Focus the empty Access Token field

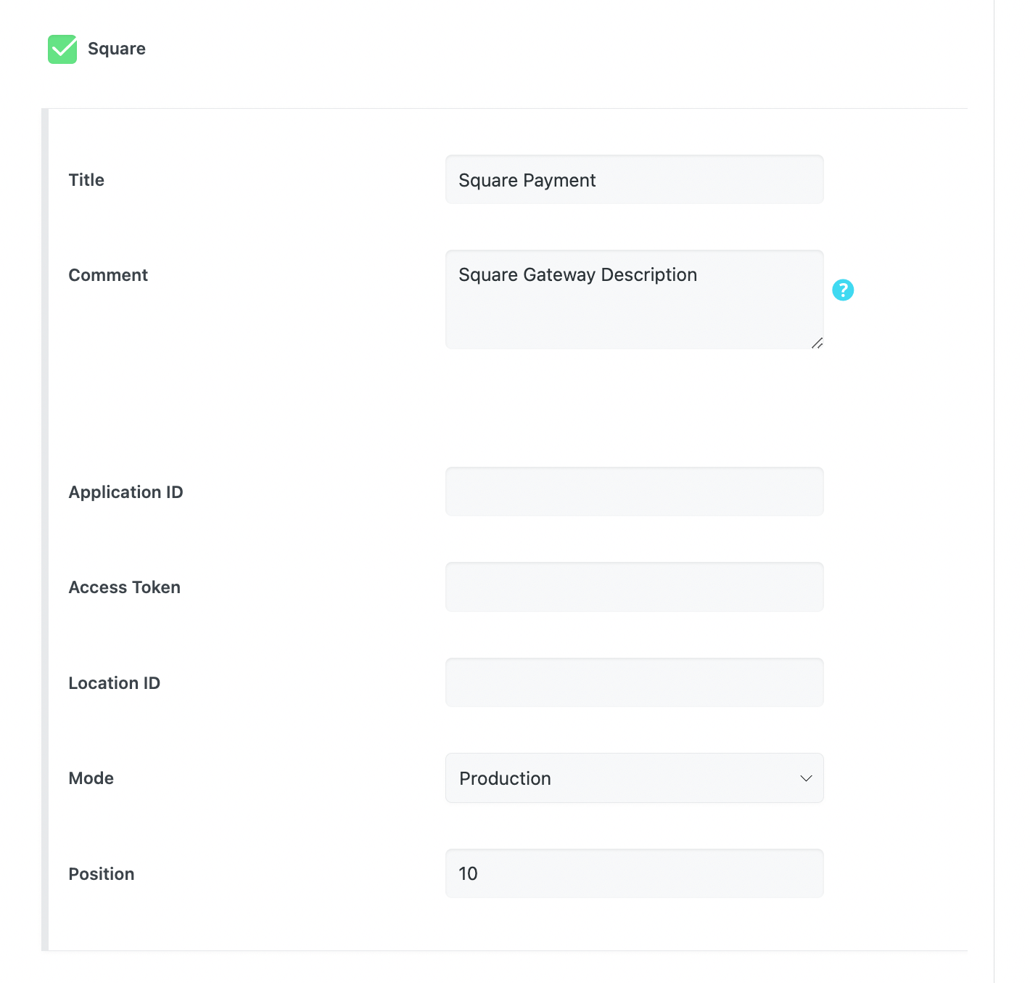pyautogui.click(x=633, y=587)
